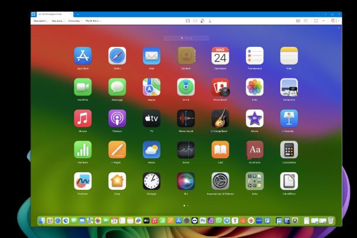Viewport: 357px width, 238px height.
Task: Open the Note app in Launchpad grid
Action: coord(289,56)
